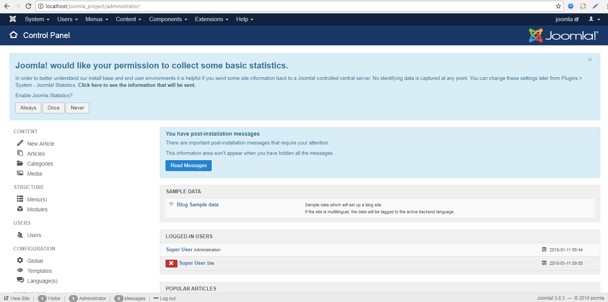Click the Media image icon
This screenshot has height=302, width=608.
coord(20,173)
